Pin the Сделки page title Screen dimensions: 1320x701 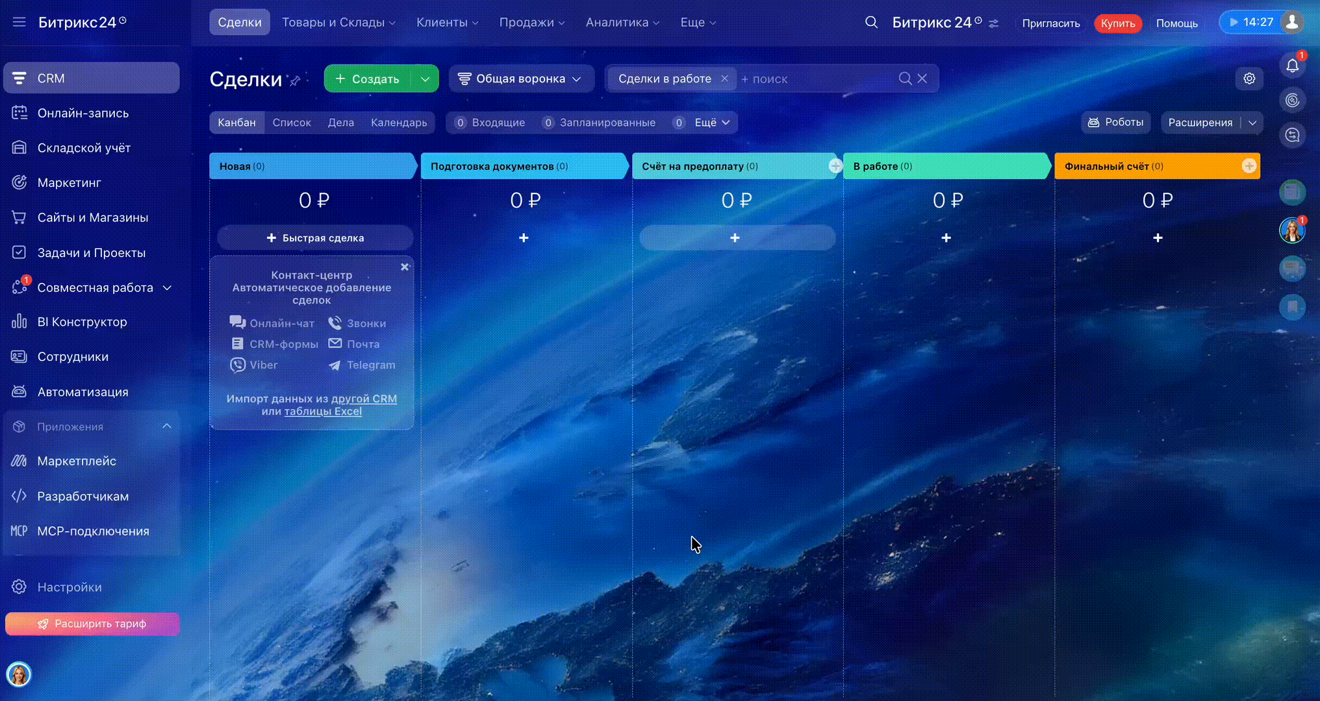[x=295, y=80]
